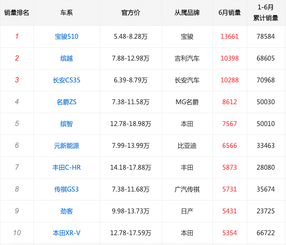
Task: Select June sales value 5731
Action: (x=229, y=189)
